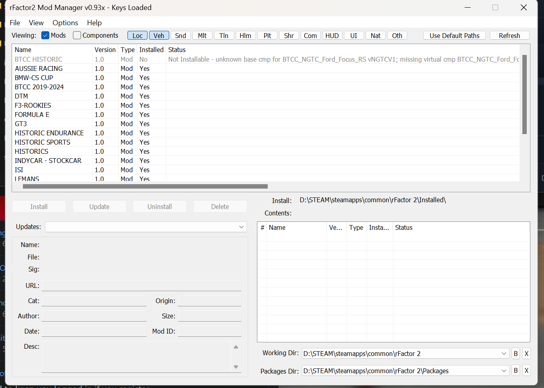
Task: Expand the Working Dir dropdown arrow
Action: [504, 354]
